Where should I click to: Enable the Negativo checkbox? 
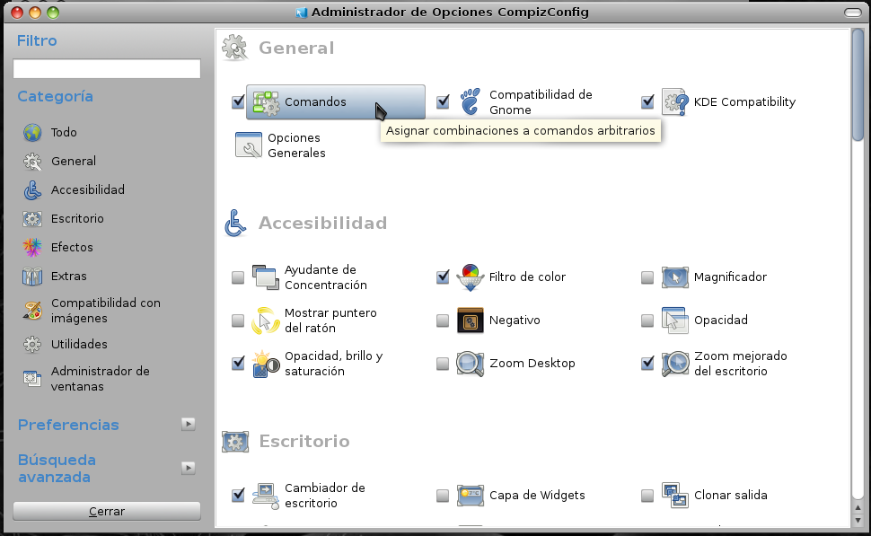click(443, 321)
